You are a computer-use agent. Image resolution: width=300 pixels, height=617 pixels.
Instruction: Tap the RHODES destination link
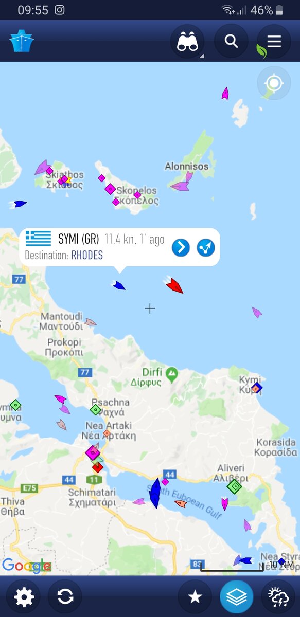(x=87, y=256)
